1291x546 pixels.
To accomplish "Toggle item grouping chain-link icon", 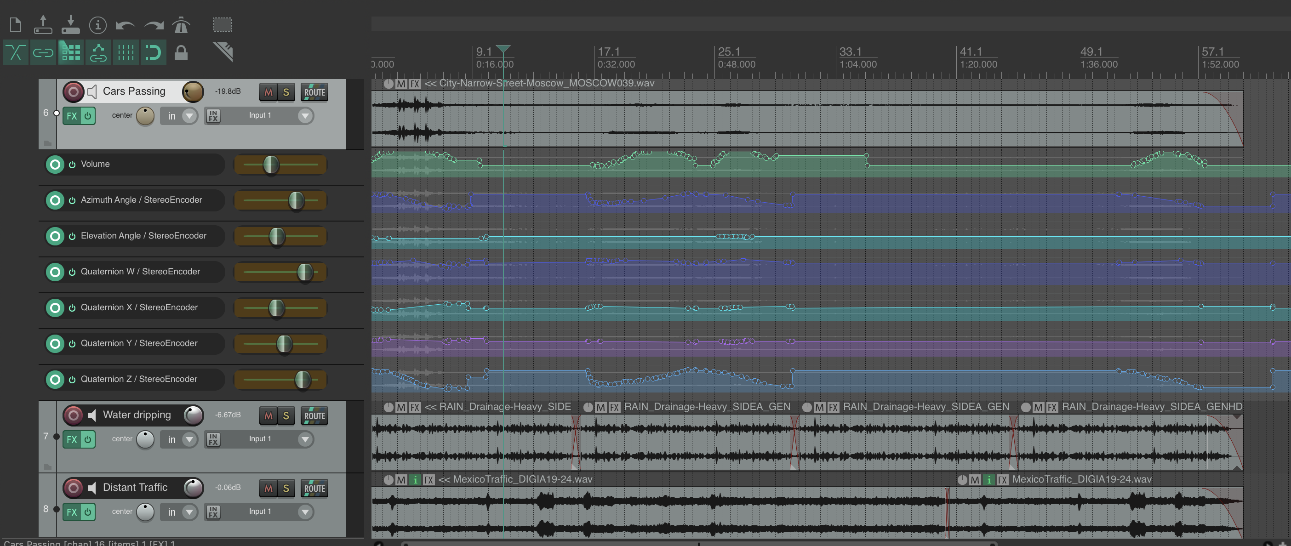I will click(x=43, y=52).
